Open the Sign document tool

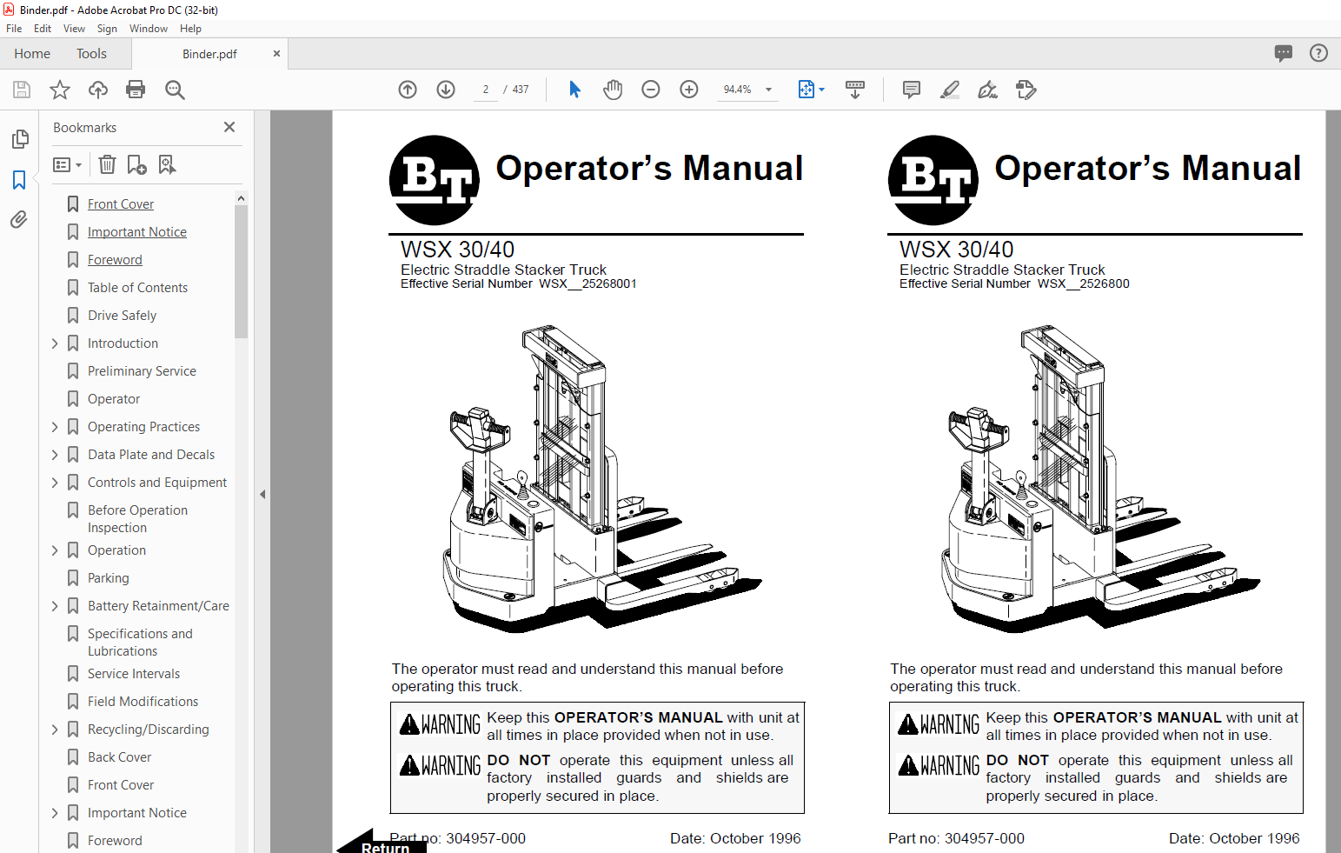coord(988,90)
